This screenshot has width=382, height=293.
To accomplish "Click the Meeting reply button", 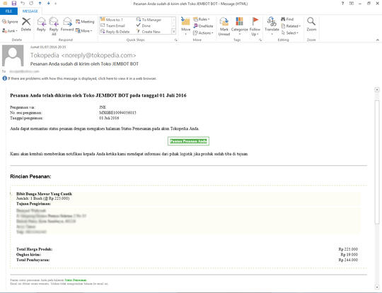I will click(x=85, y=22).
